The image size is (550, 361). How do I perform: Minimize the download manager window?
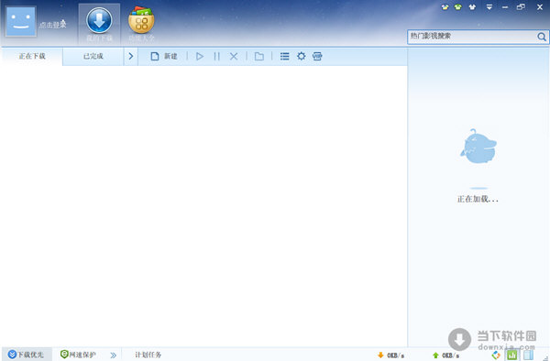pos(505,7)
